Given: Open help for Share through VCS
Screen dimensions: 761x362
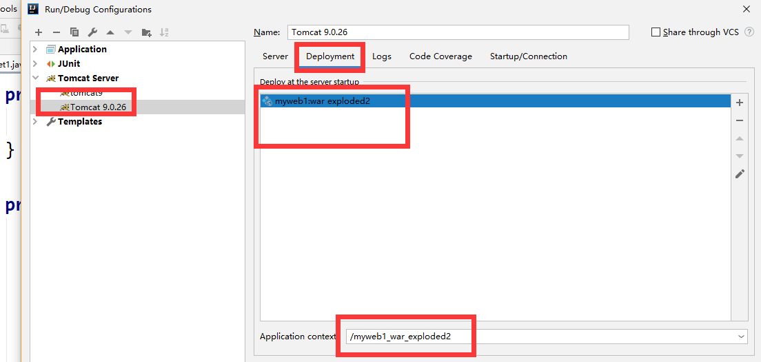Looking at the screenshot, I should click(x=749, y=32).
